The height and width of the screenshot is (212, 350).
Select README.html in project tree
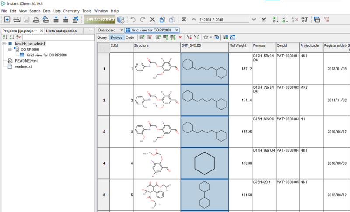pyautogui.click(x=26, y=61)
